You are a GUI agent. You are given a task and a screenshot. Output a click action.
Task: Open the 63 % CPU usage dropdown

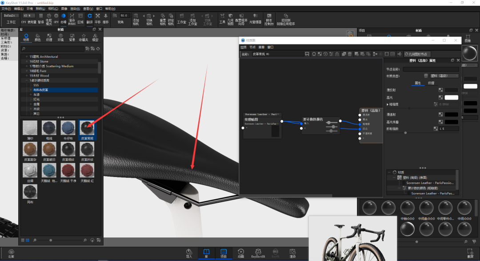29,16
